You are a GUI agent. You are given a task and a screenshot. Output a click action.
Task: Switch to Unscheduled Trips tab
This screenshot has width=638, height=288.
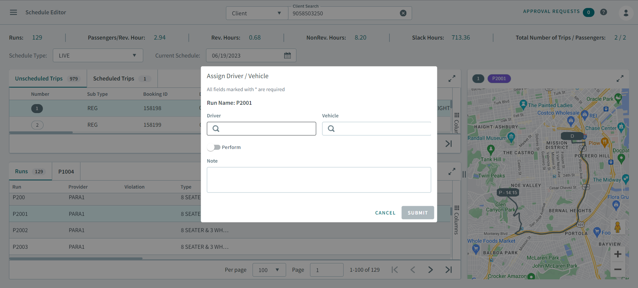(48, 79)
